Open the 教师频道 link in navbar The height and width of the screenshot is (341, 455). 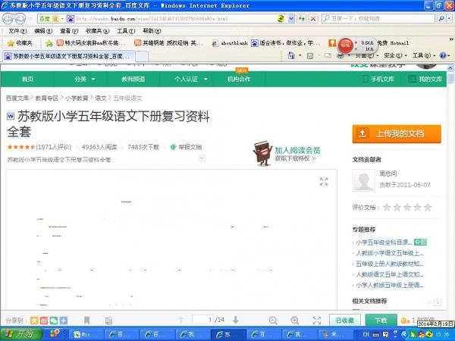click(x=133, y=79)
